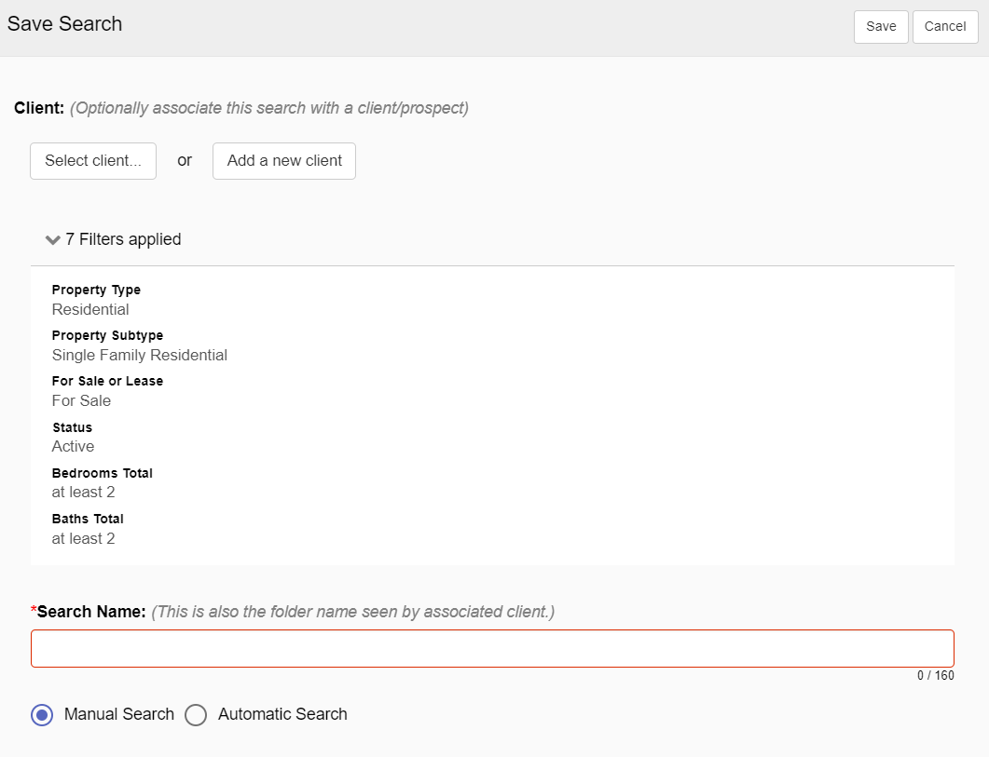989x757 pixels.
Task: Select the Manual Search radio button
Action: click(x=42, y=715)
